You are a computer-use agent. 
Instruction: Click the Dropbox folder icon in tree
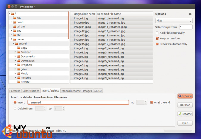pyautogui.click(x=18, y=65)
